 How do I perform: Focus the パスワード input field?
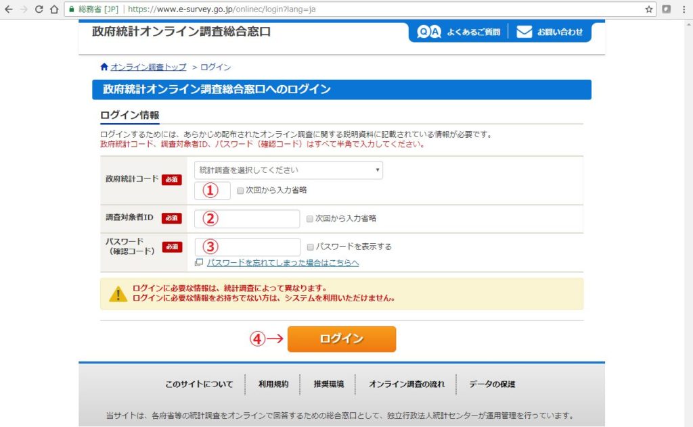(247, 247)
